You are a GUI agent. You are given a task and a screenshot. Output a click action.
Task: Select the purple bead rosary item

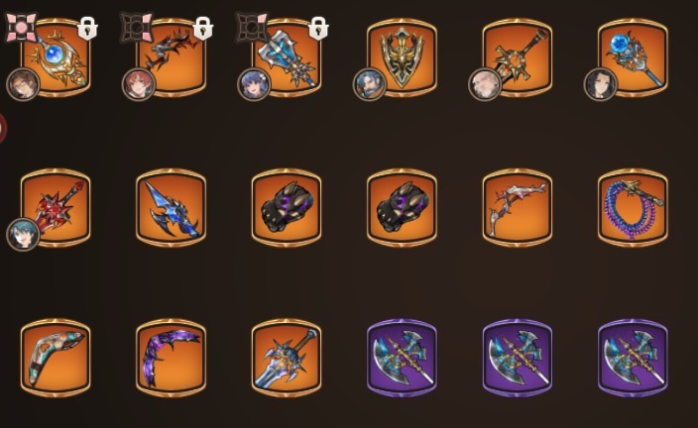click(633, 208)
